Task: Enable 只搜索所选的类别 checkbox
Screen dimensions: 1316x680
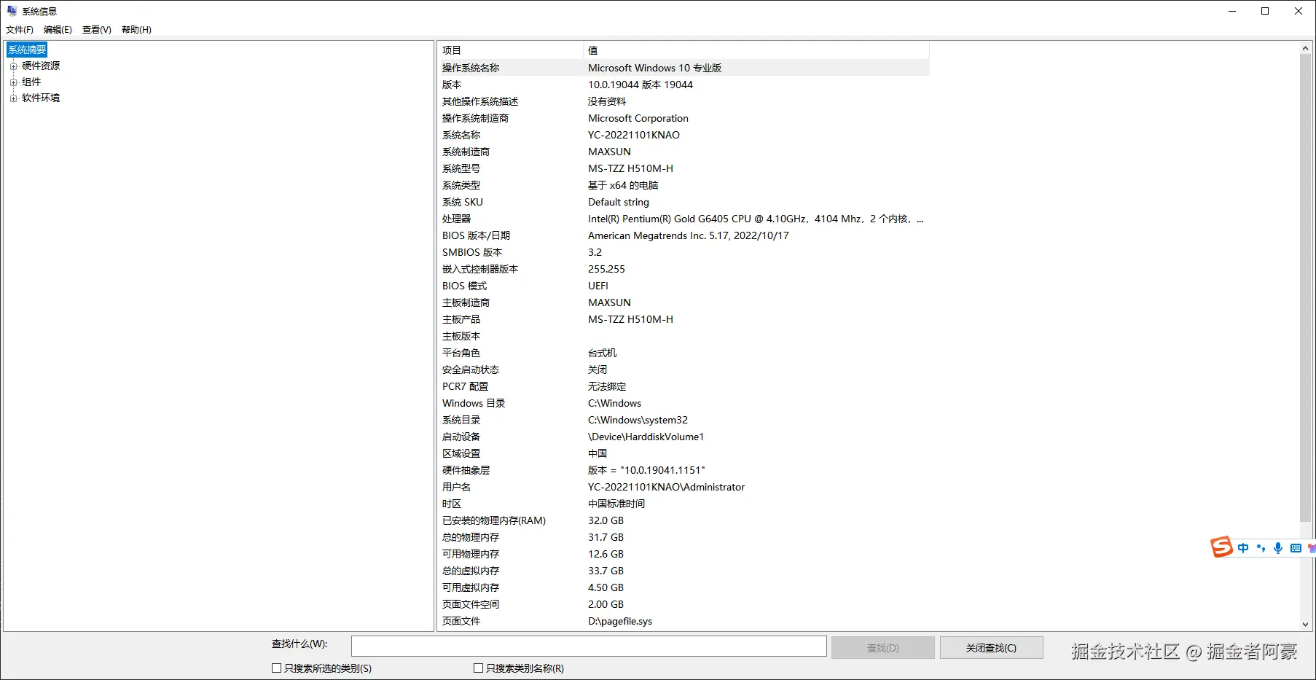Action: [x=276, y=668]
